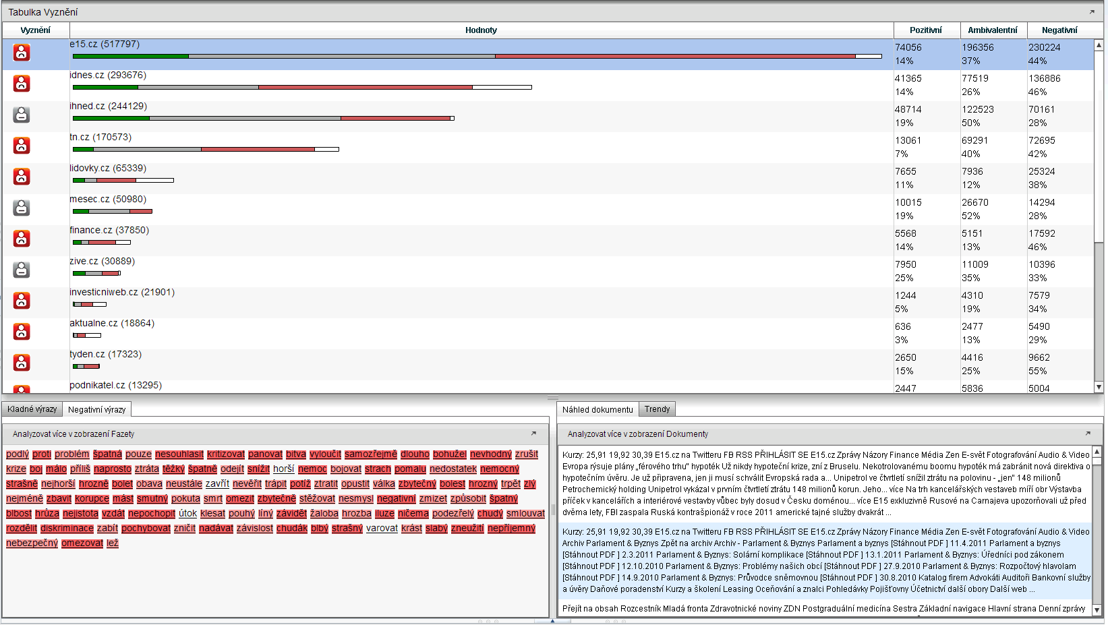The height and width of the screenshot is (627, 1108).
Task: Click the idnes.cz ambivalent count 77519
Action: pos(975,78)
